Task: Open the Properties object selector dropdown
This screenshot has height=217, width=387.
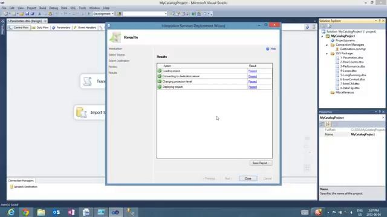Action: pos(383,118)
